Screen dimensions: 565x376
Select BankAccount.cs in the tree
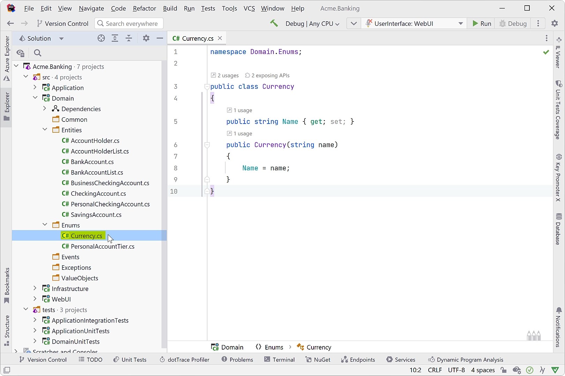point(92,162)
